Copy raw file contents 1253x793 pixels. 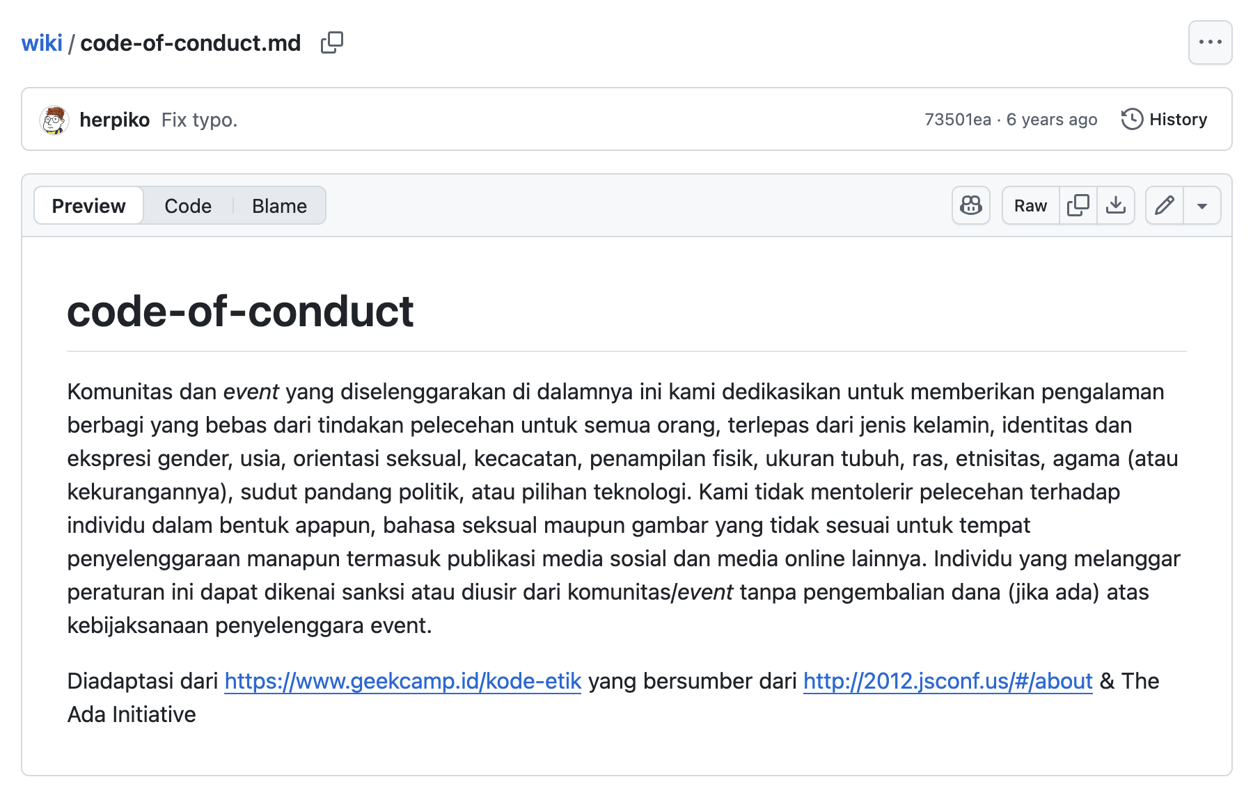pyautogui.click(x=1078, y=206)
